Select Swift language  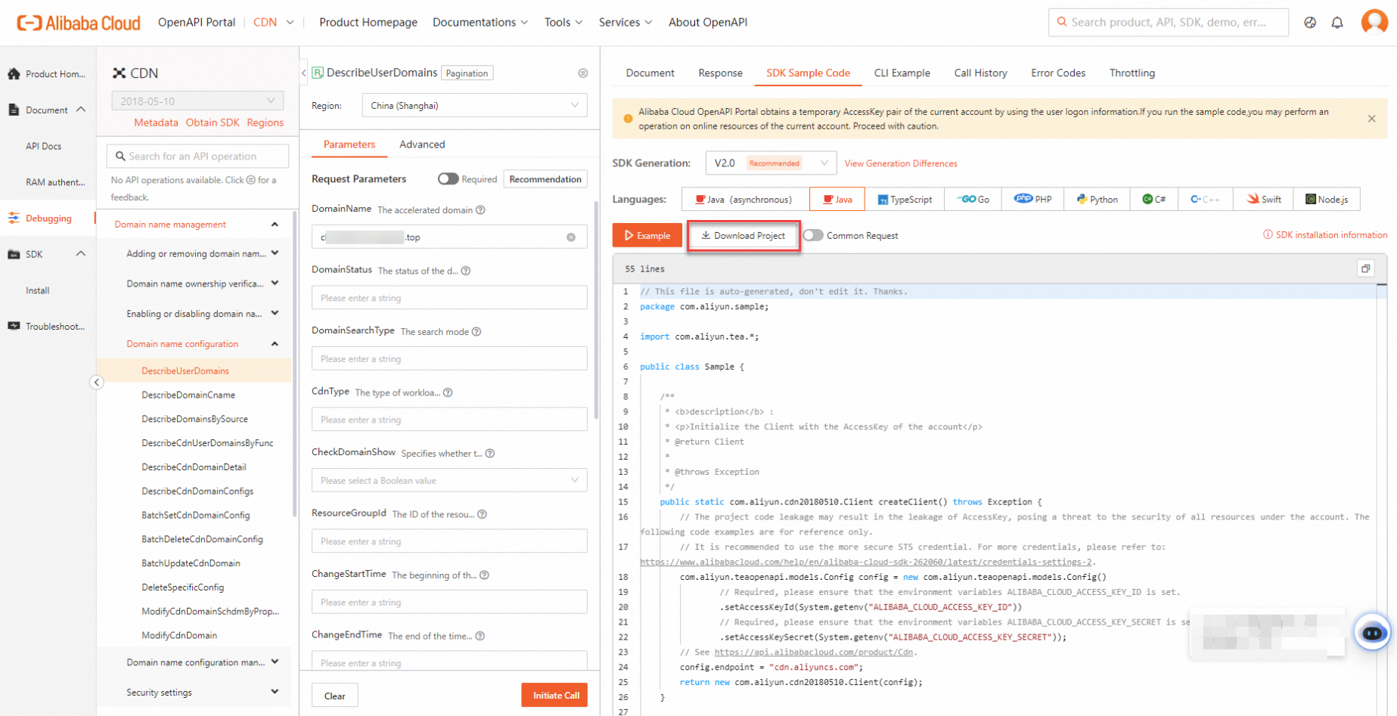pos(1264,200)
